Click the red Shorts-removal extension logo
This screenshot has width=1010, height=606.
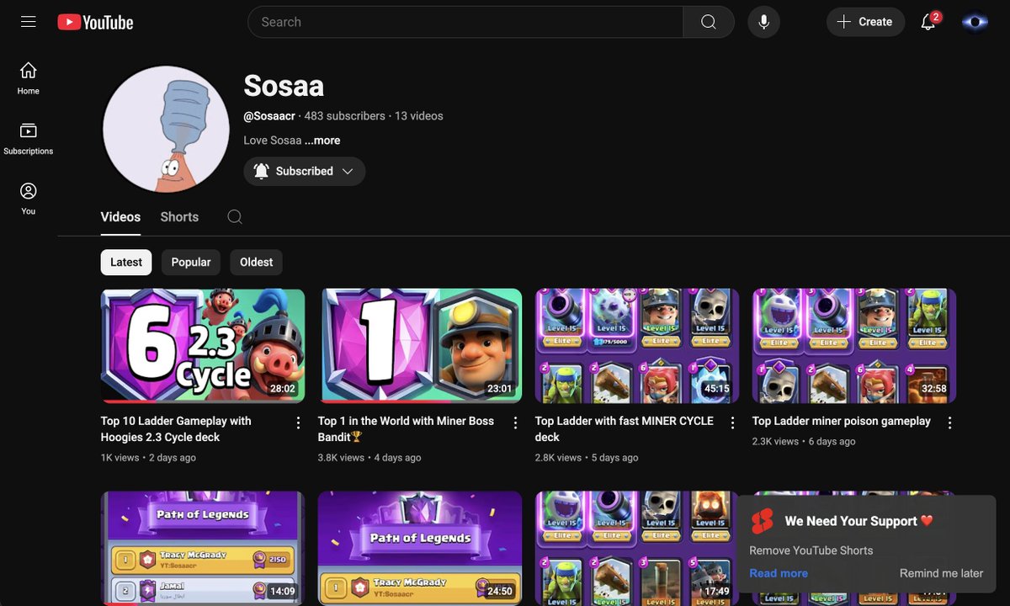tap(763, 521)
